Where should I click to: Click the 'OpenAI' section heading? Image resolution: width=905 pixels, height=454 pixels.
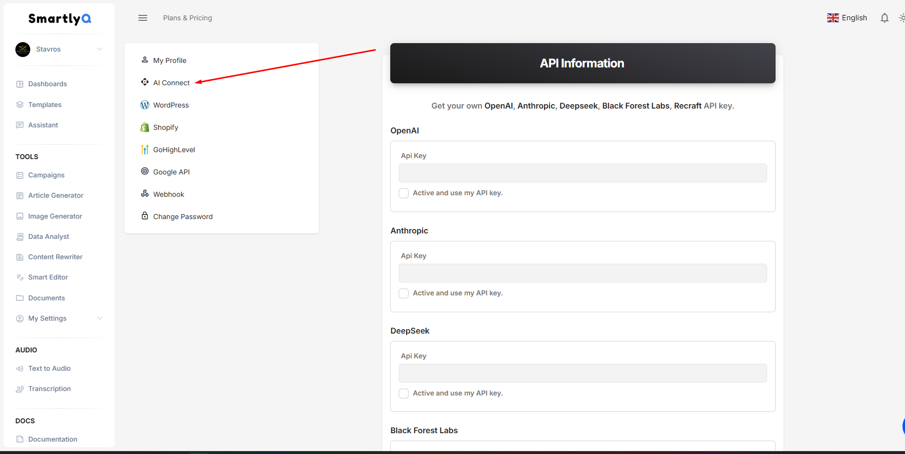coord(405,130)
